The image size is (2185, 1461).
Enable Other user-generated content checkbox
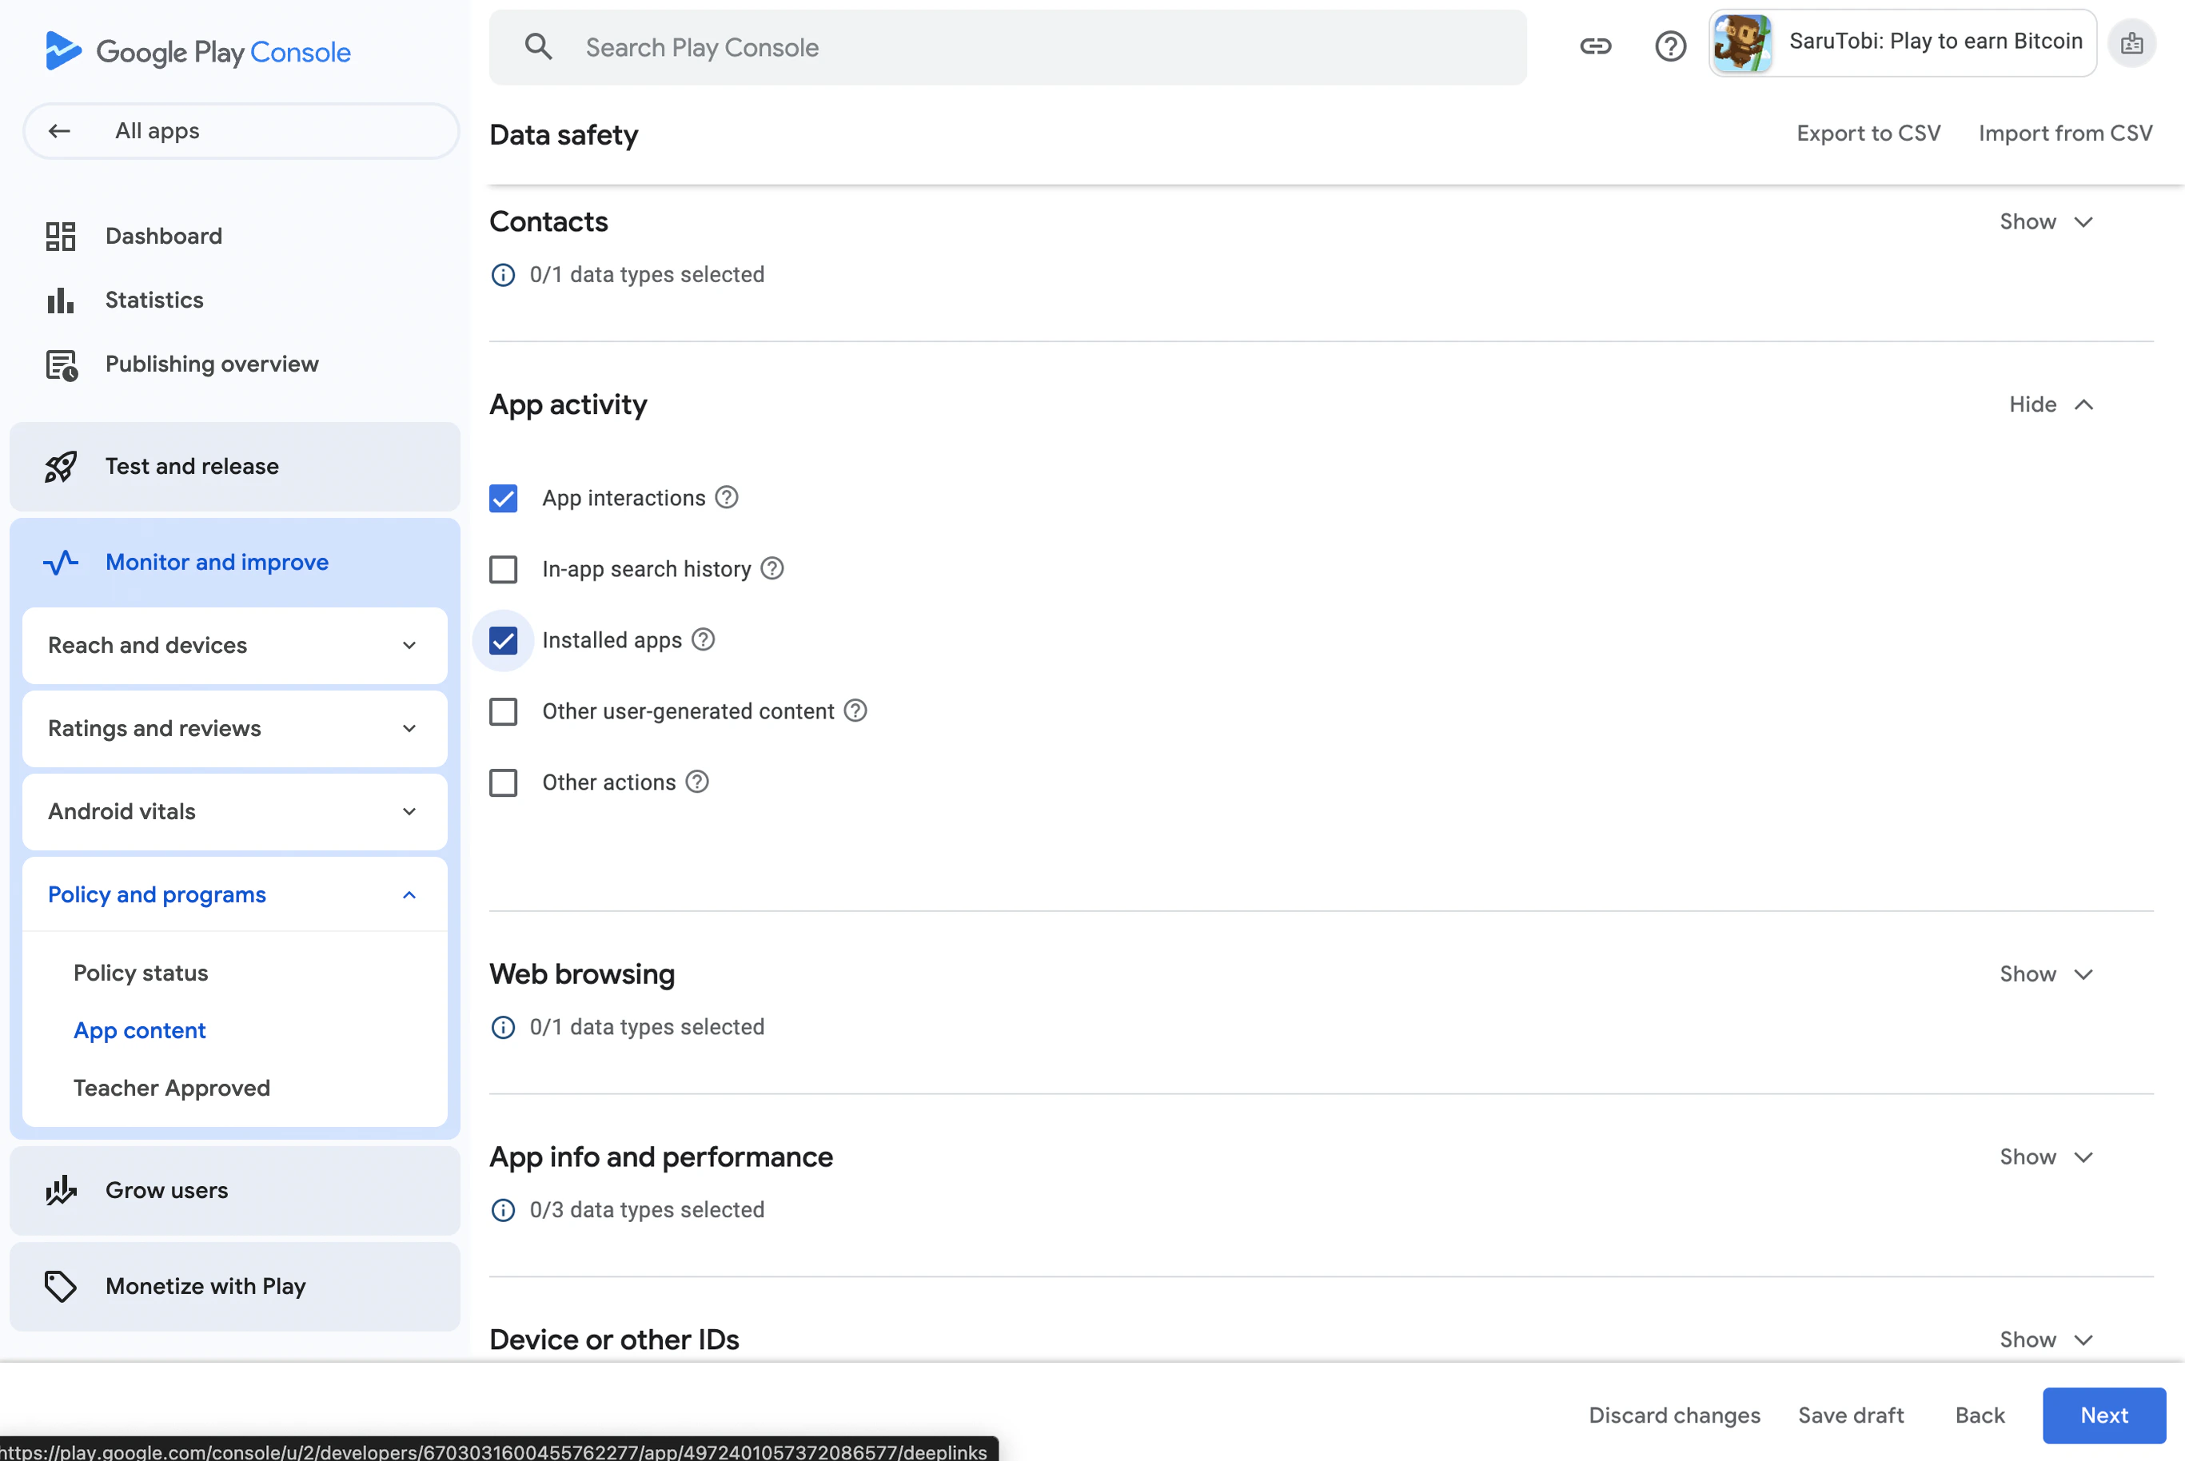click(x=503, y=712)
